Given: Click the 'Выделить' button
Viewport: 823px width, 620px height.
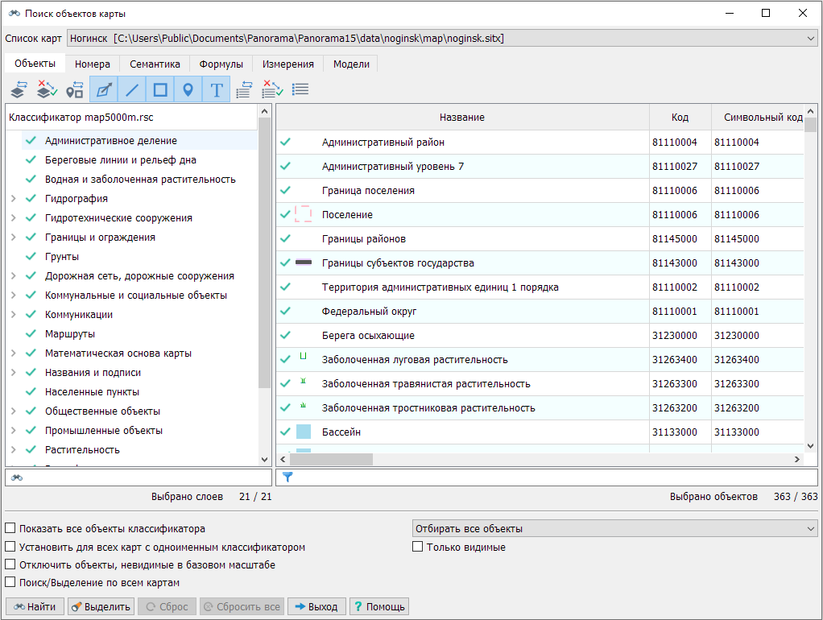Looking at the screenshot, I should [x=101, y=606].
